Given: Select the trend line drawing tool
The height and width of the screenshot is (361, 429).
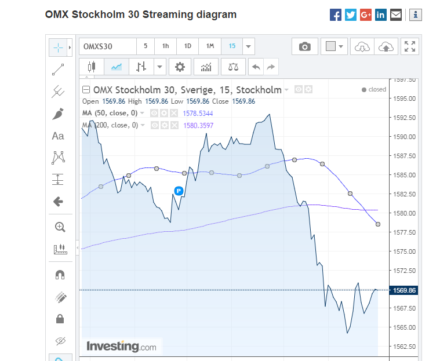Looking at the screenshot, I should tap(58, 70).
